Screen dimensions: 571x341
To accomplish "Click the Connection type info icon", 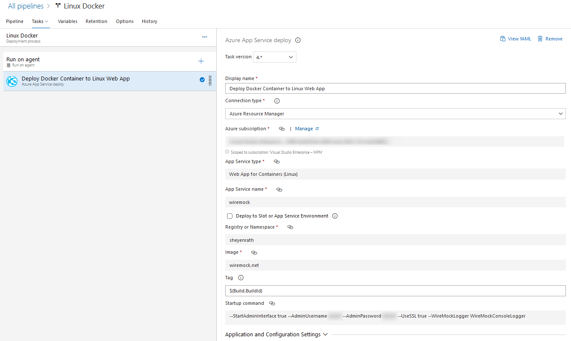I will click(277, 101).
